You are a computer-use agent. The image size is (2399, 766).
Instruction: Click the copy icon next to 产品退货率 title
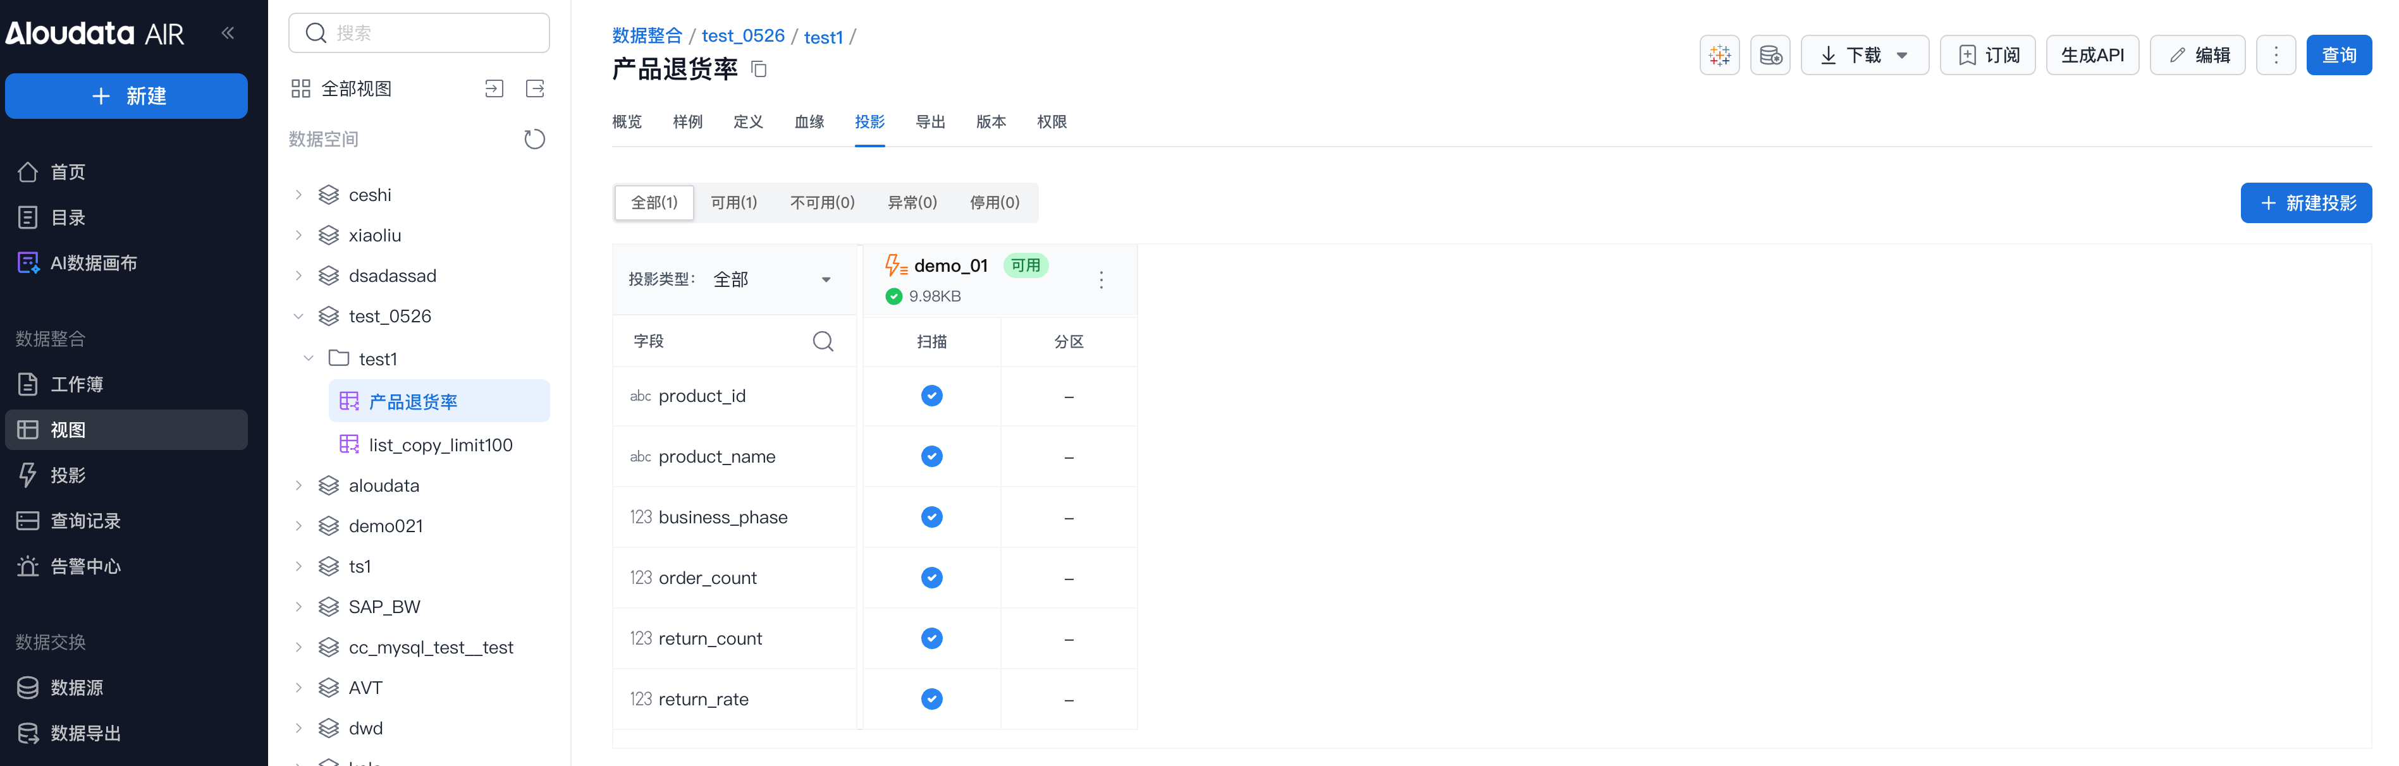click(759, 69)
